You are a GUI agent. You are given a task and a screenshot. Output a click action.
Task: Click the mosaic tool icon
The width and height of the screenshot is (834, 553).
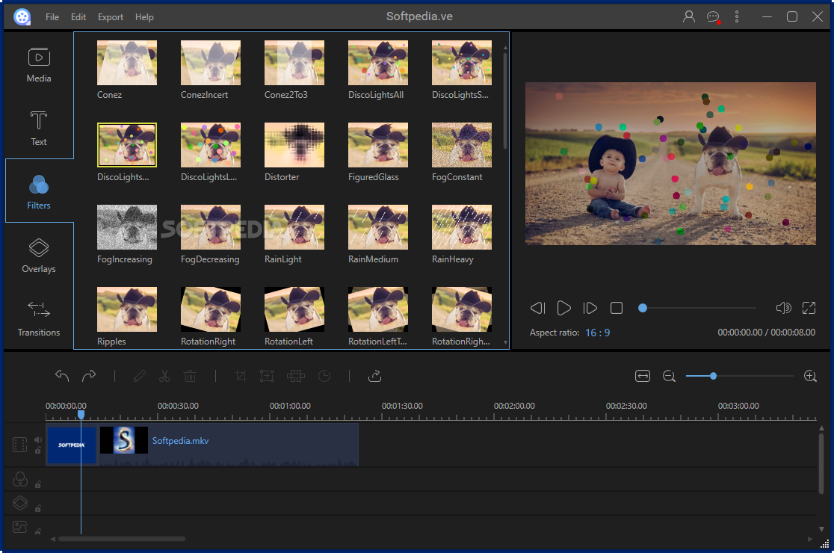pyautogui.click(x=296, y=376)
